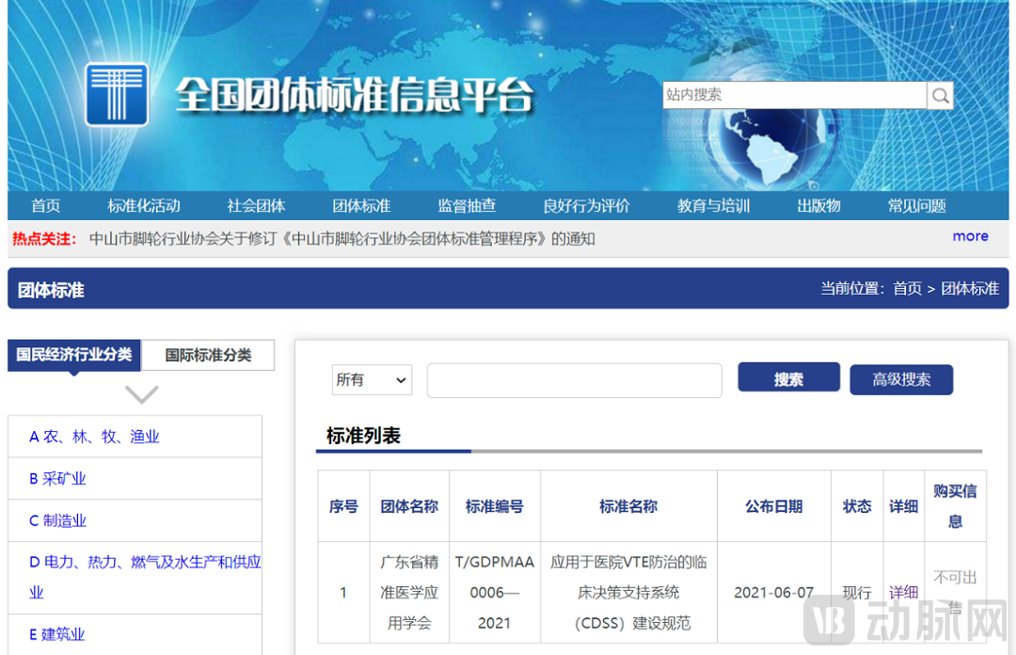Expand the down chevron under classification tabs
This screenshot has width=1016, height=655.
[141, 394]
